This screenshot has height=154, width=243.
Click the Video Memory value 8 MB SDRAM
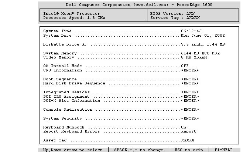click(194, 57)
